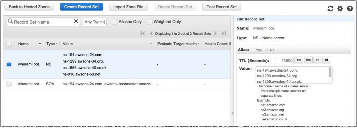Tick the checkbox for the SOA record
Screen dimensions: 357x128
(x=9, y=84)
